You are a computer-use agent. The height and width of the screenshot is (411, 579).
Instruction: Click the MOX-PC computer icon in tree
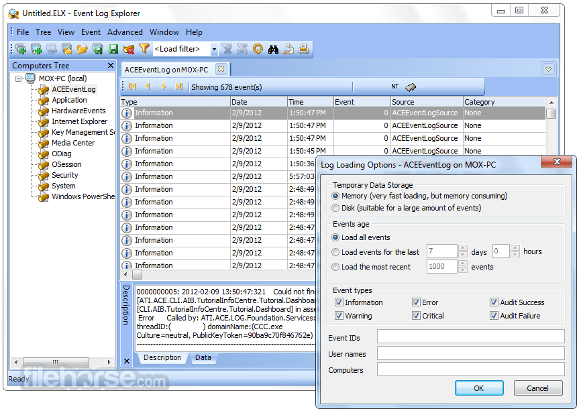[x=30, y=78]
